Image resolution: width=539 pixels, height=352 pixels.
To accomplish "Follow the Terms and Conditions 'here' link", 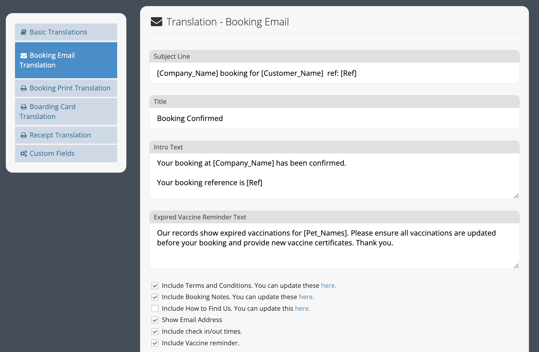I will coord(329,285).
